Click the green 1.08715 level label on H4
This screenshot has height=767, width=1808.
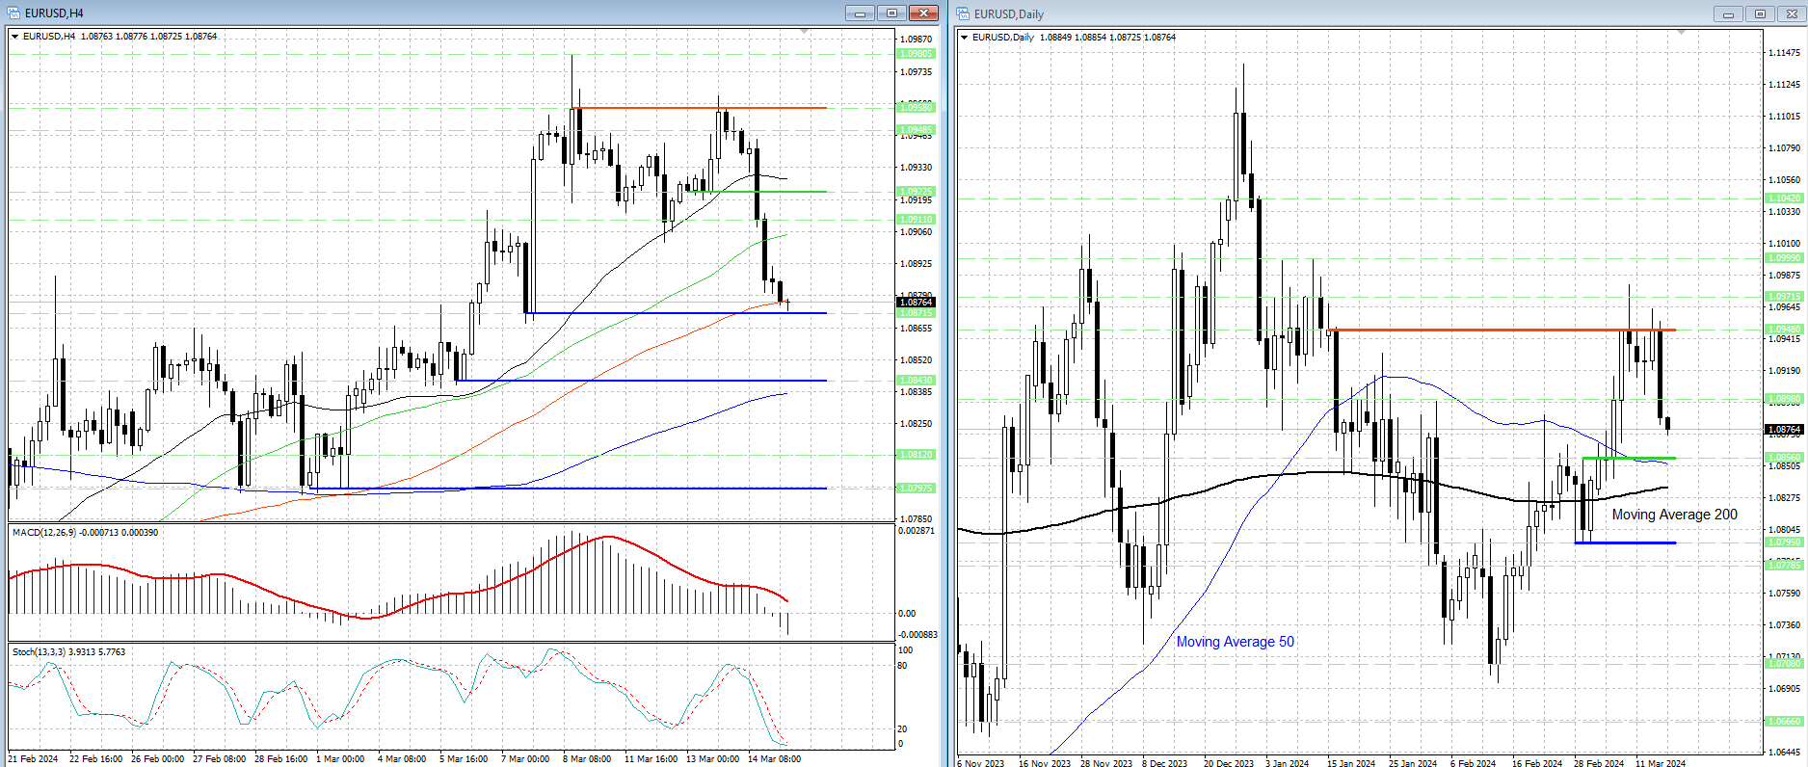(x=916, y=313)
